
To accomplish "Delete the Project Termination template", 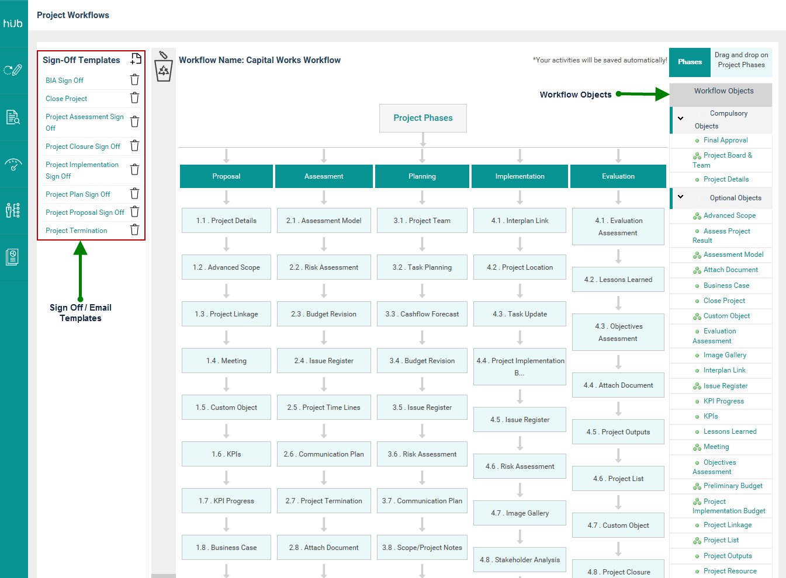I will click(x=134, y=230).
